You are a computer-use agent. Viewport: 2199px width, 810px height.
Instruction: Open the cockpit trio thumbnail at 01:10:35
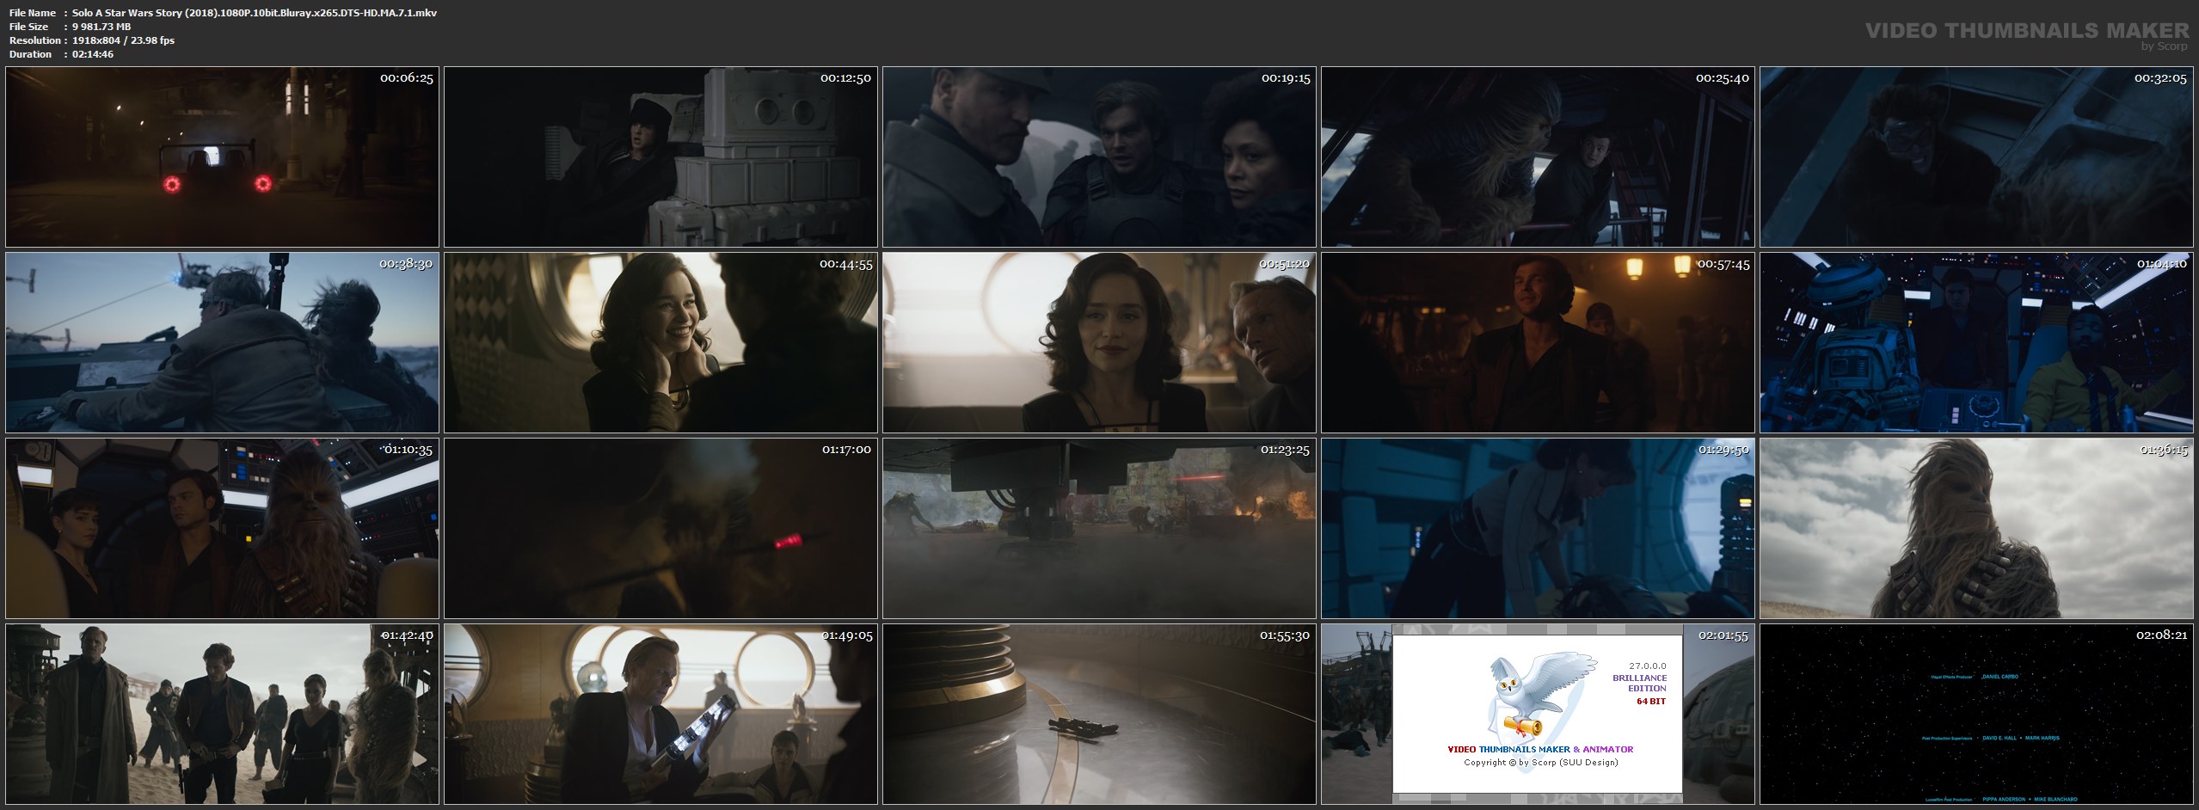222,528
